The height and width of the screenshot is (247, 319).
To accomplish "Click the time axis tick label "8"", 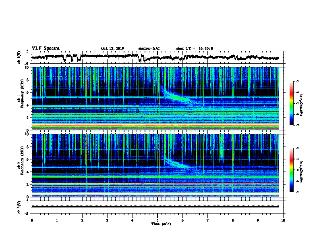I will (233, 220).
